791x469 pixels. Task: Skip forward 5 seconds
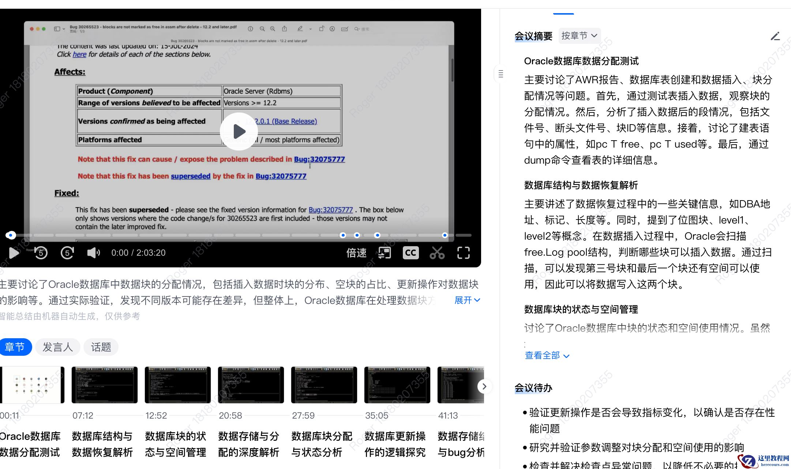[x=67, y=253]
